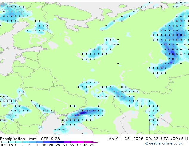This screenshot has height=146, width=189.
Task: Click legend value label '15'
Action: point(44,145)
